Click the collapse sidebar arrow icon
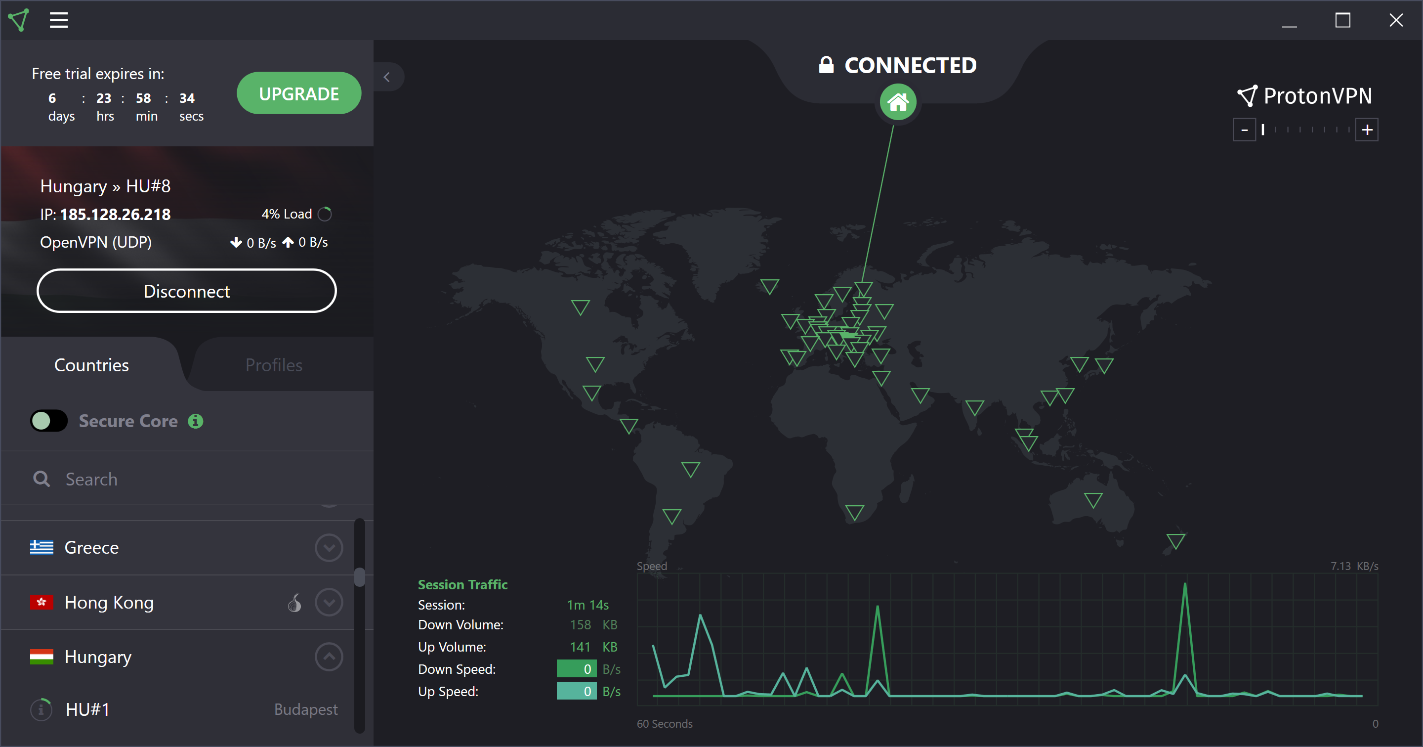This screenshot has height=747, width=1423. click(x=387, y=77)
